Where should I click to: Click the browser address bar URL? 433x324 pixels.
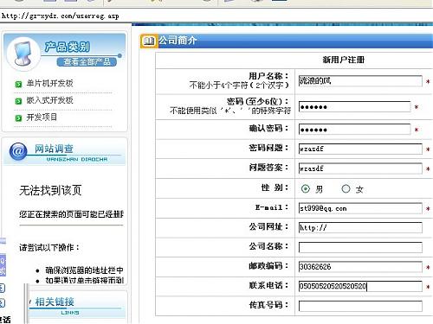[x=60, y=16]
